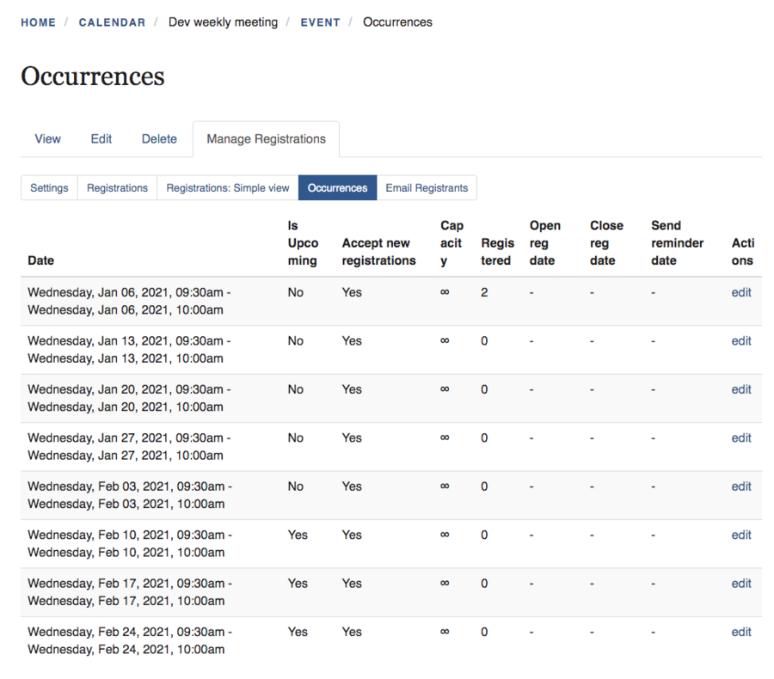Screen dimensions: 774x679
Task: Edit the Feb 03, 2021 occurrence
Action: click(x=740, y=486)
